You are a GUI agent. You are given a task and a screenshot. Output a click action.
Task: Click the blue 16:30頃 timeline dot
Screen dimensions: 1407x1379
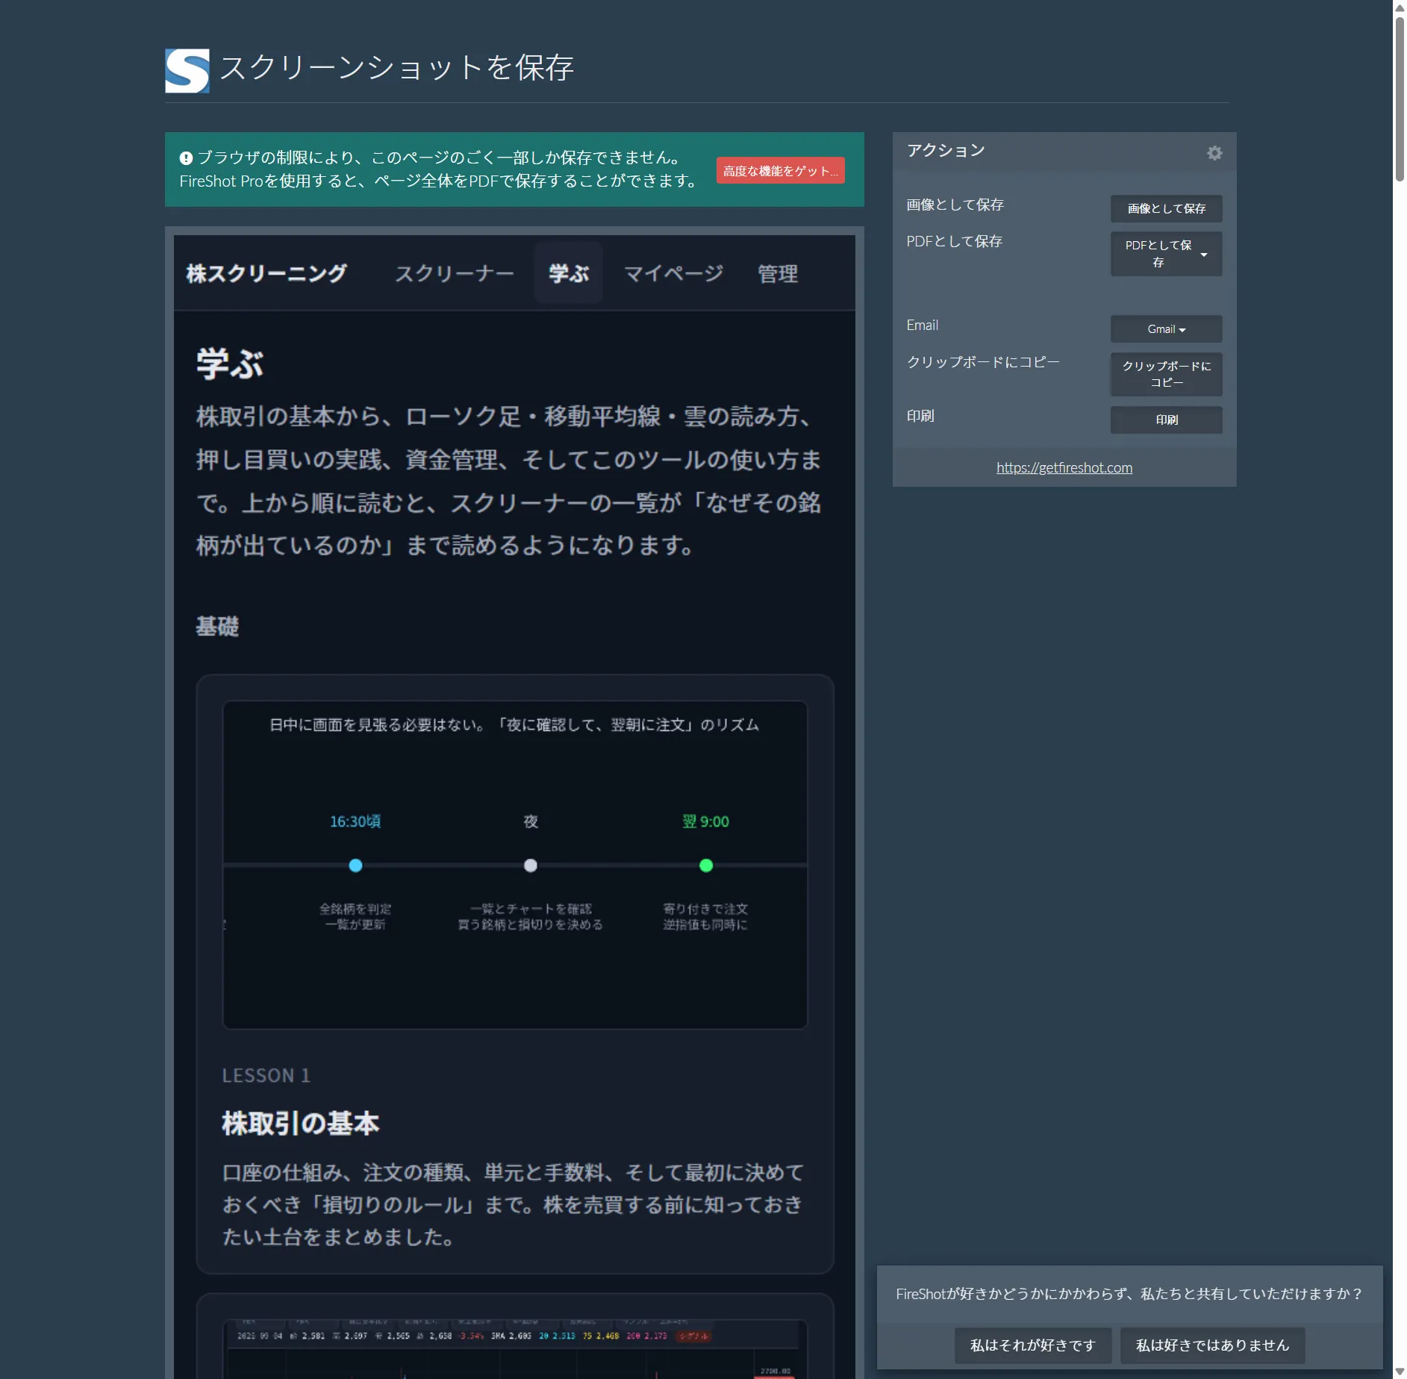click(355, 865)
